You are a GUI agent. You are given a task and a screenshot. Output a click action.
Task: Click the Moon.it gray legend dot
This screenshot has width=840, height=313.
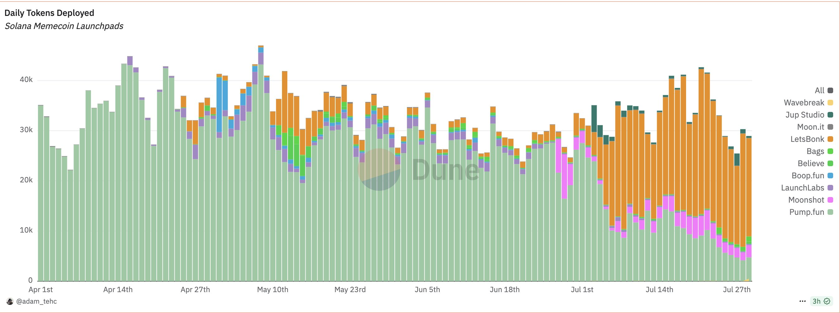[830, 127]
